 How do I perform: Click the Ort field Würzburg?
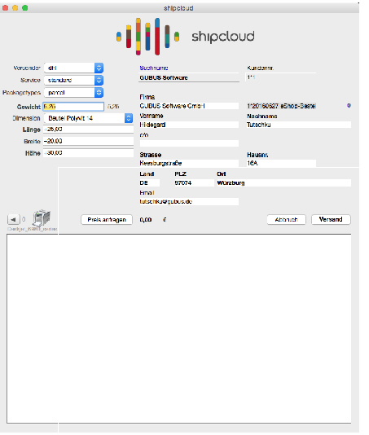pyautogui.click(x=283, y=182)
